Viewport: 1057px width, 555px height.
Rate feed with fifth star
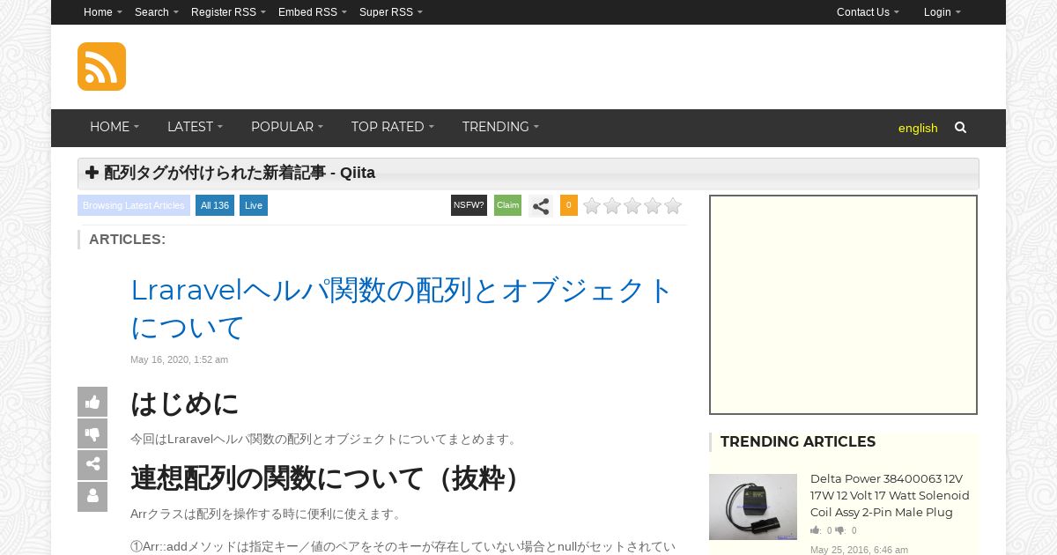coord(673,206)
